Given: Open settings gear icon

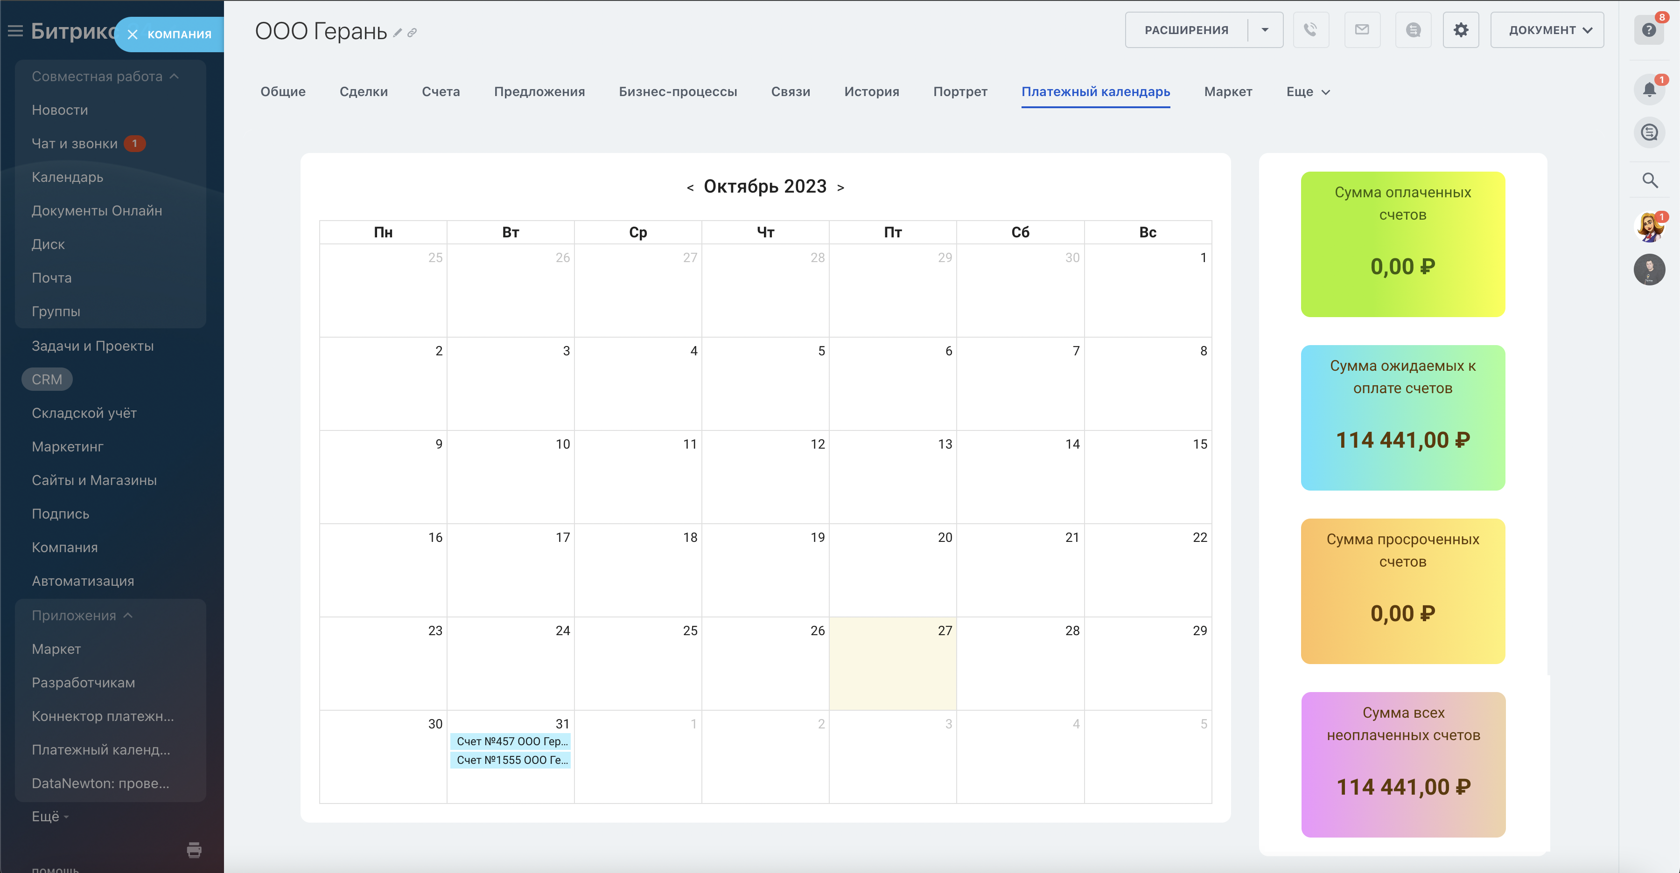Looking at the screenshot, I should tap(1461, 30).
